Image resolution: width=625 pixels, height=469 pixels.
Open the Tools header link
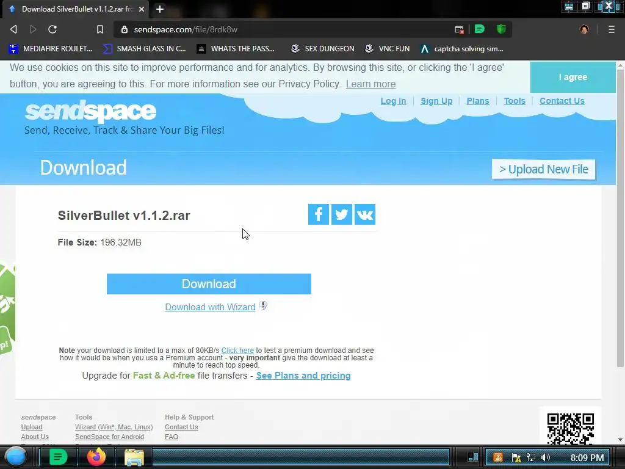[x=514, y=101]
